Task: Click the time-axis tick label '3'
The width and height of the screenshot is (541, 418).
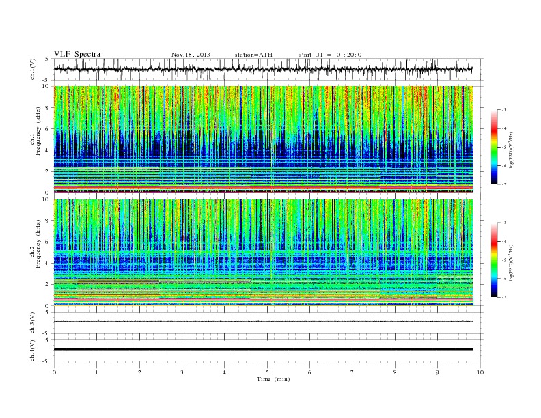Action: click(x=182, y=372)
